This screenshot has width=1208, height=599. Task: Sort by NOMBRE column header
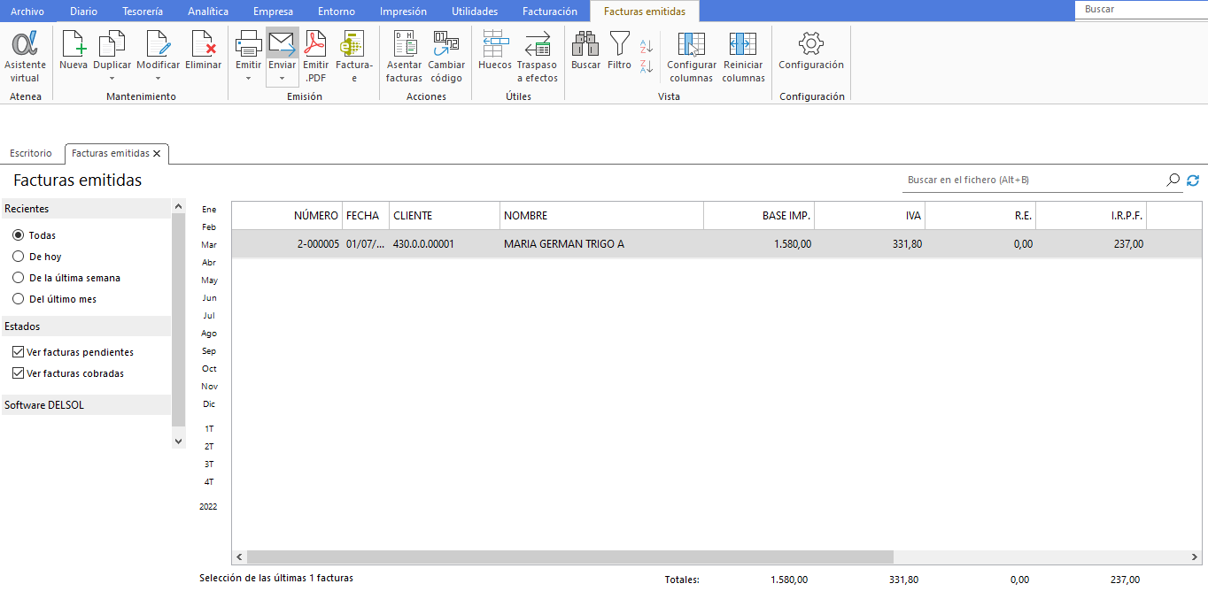(601, 216)
